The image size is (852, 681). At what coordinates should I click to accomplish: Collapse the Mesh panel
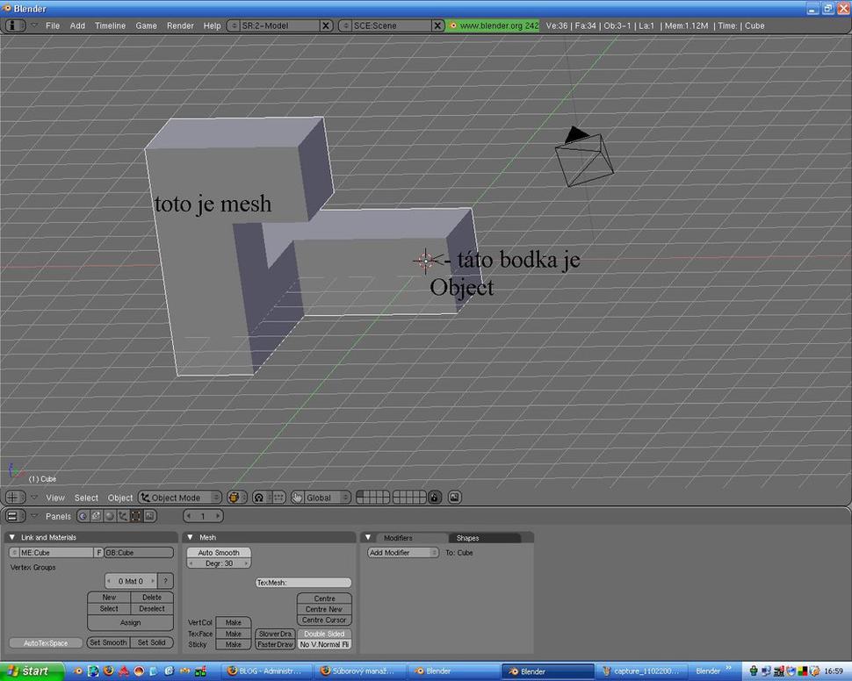[x=191, y=537]
